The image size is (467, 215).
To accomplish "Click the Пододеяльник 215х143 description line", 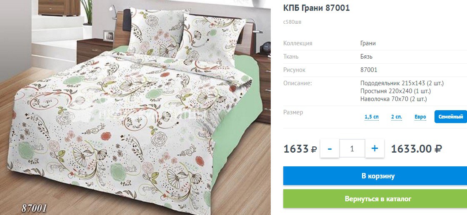I will point(402,83).
